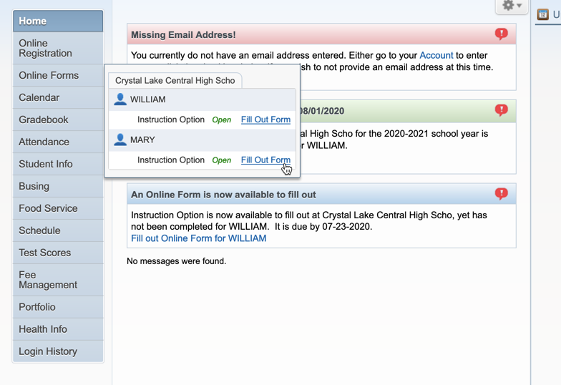The image size is (561, 385).
Task: Click the WILLIAM student row in popup
Action: [x=202, y=99]
